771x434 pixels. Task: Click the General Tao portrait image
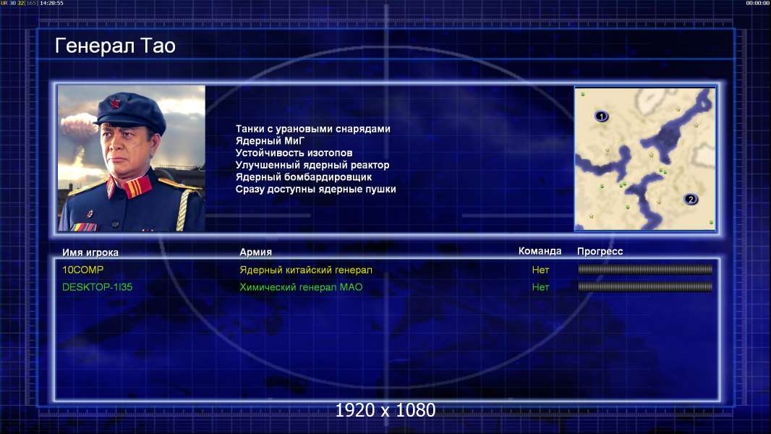click(132, 158)
